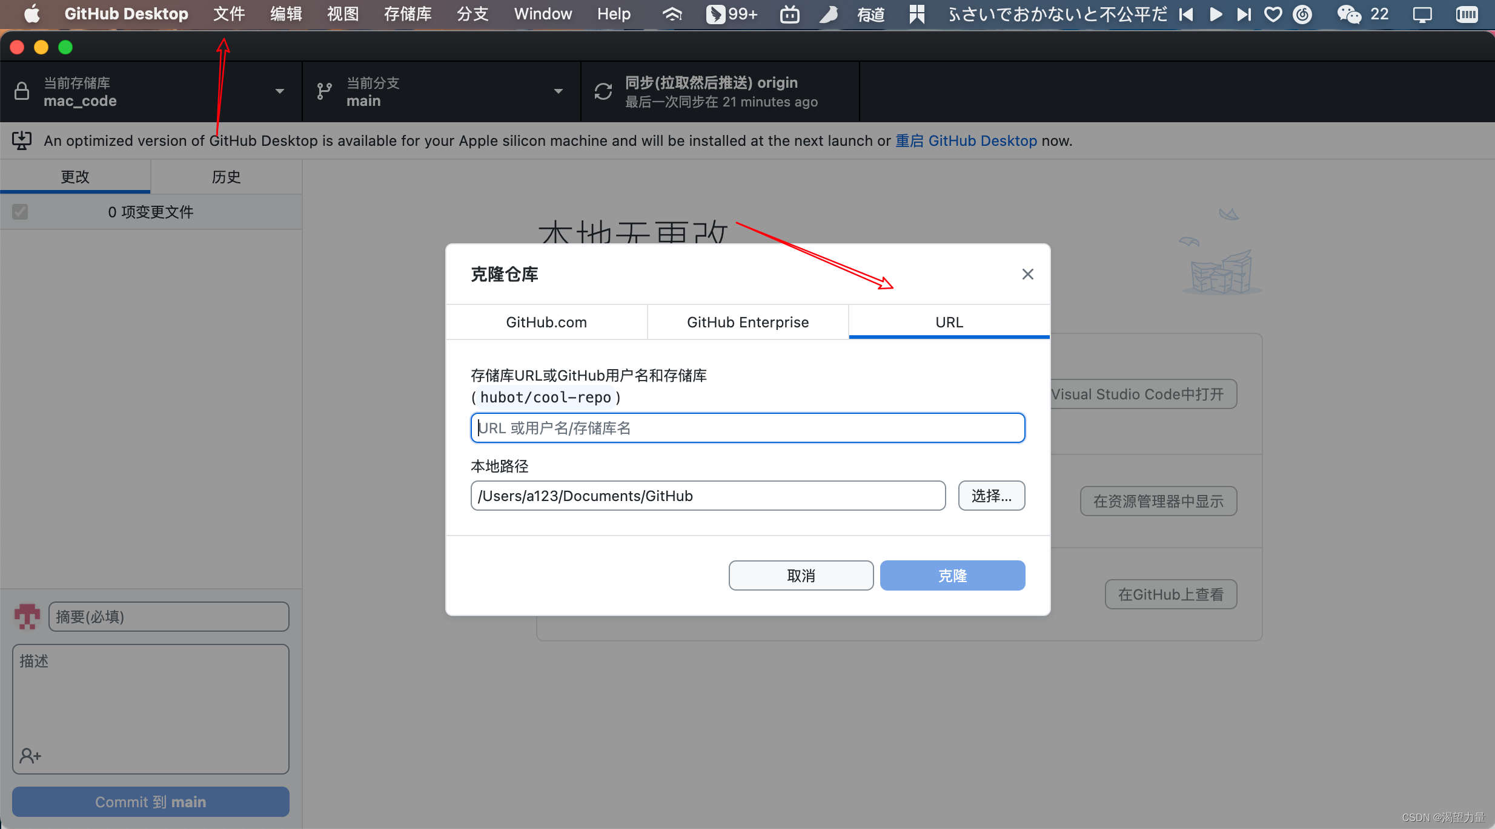Viewport: 1495px width, 829px height.
Task: Click the lock icon beside mac_code repository
Action: pos(22,91)
